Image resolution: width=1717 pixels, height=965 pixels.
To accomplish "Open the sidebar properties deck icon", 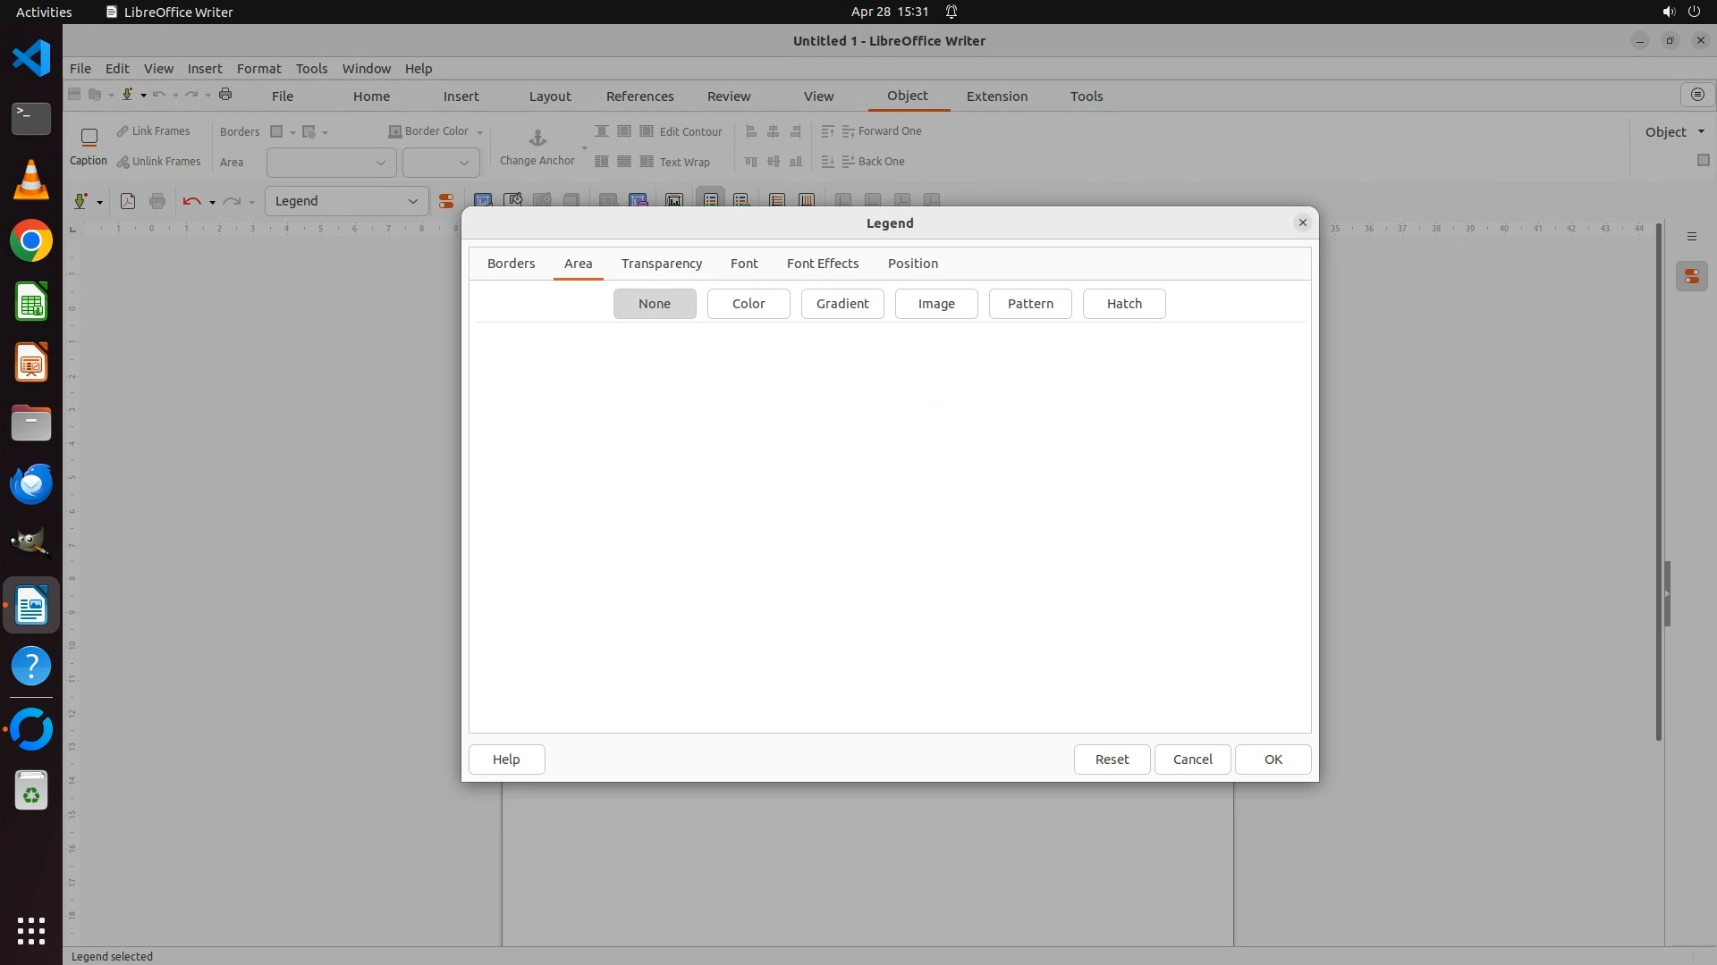I will point(1691,277).
